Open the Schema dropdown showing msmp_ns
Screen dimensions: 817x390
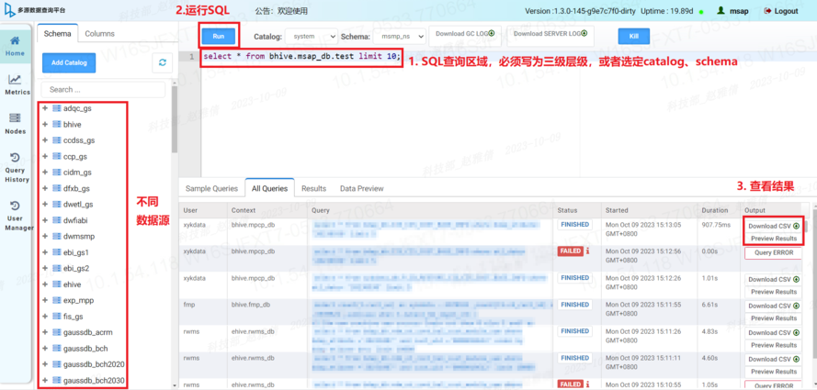click(401, 37)
